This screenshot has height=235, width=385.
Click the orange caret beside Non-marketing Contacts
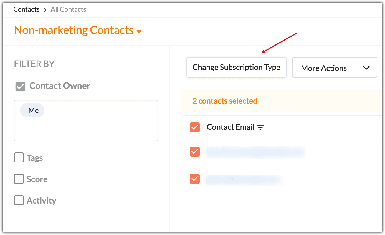click(139, 32)
